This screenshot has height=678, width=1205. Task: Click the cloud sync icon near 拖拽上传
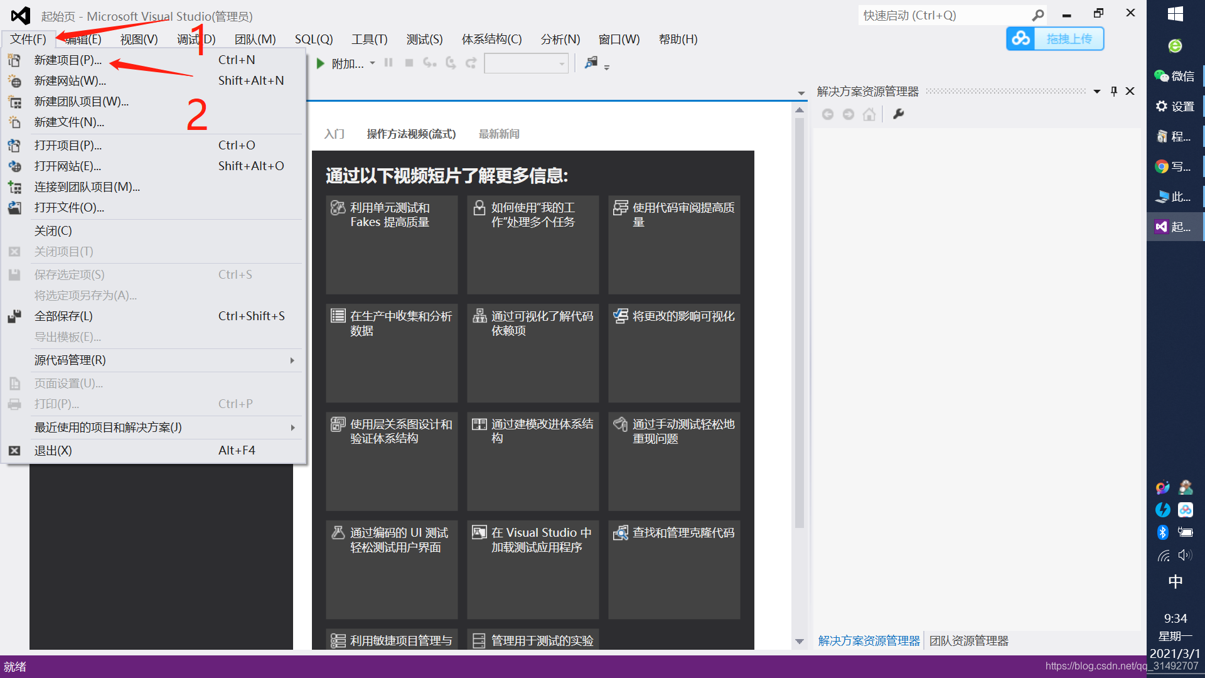tap(1020, 38)
